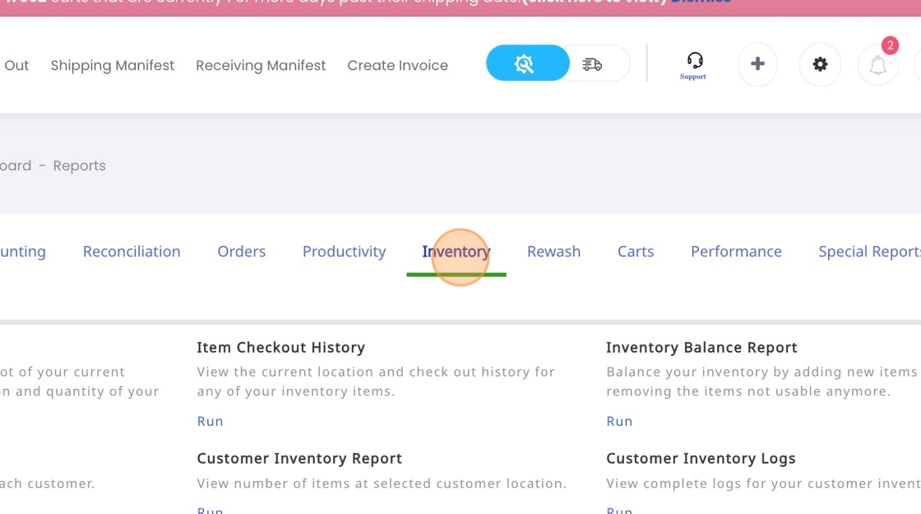This screenshot has height=514, width=921.
Task: Click the plus add button
Action: tap(757, 64)
